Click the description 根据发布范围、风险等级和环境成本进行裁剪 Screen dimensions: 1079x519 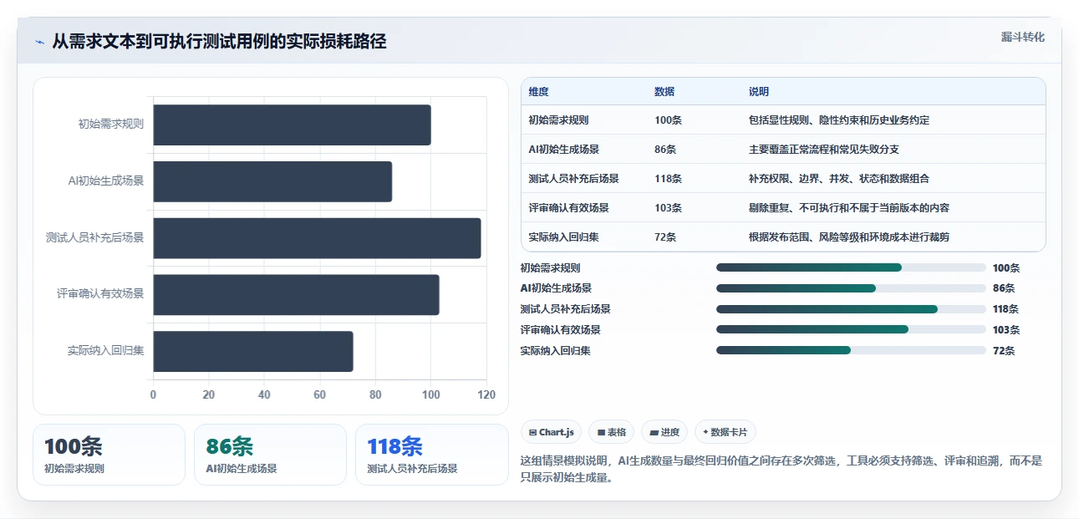(849, 237)
